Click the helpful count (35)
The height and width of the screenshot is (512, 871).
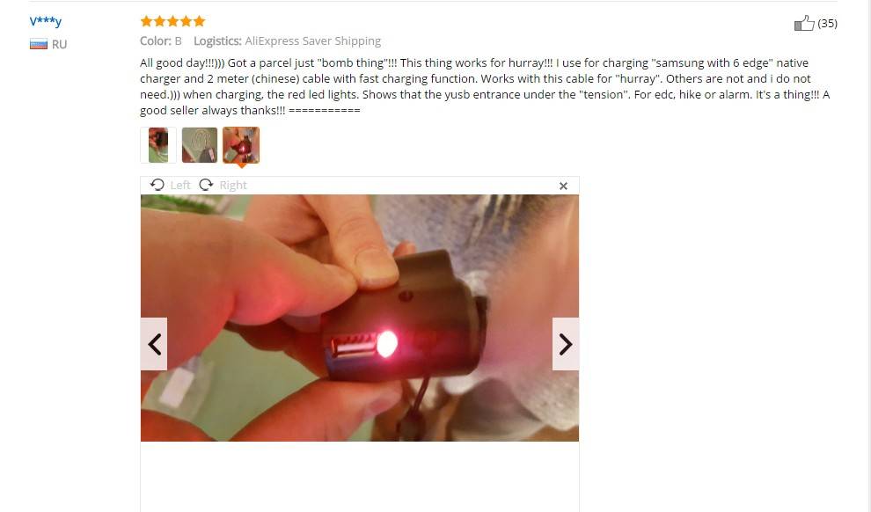pos(827,24)
